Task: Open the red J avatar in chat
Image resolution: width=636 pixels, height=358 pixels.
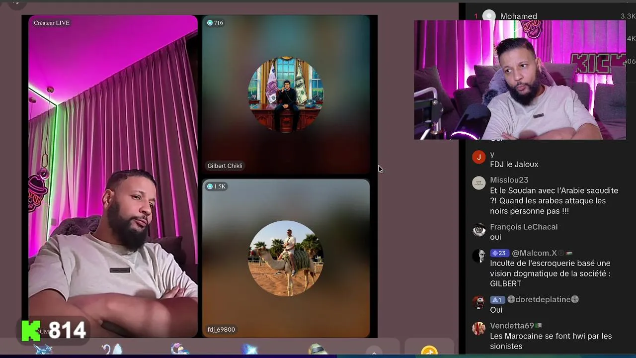Action: point(478,158)
